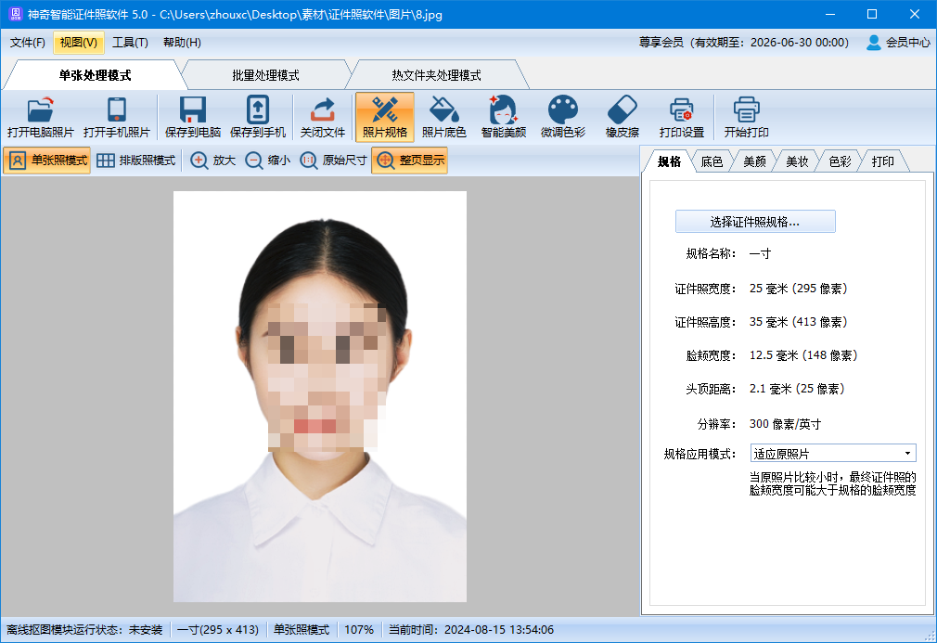The height and width of the screenshot is (643, 937).
Task: Click the 微调色彩 palette icon
Action: click(562, 110)
